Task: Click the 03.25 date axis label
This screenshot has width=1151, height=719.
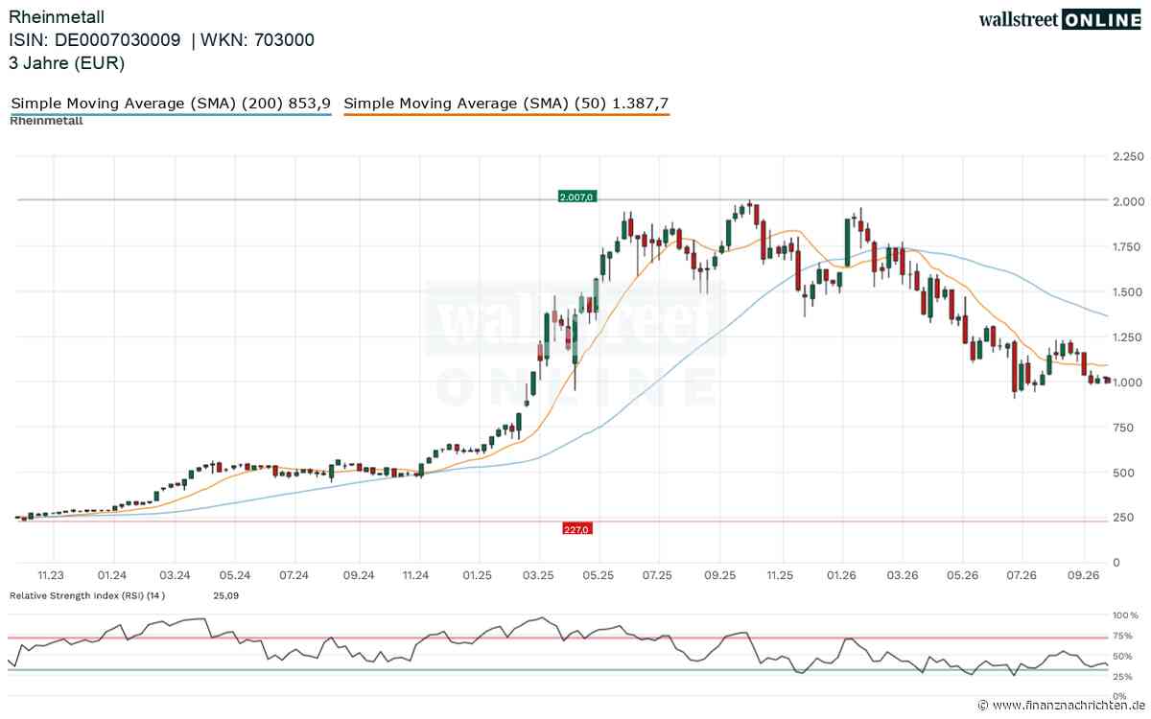Action: pos(539,575)
